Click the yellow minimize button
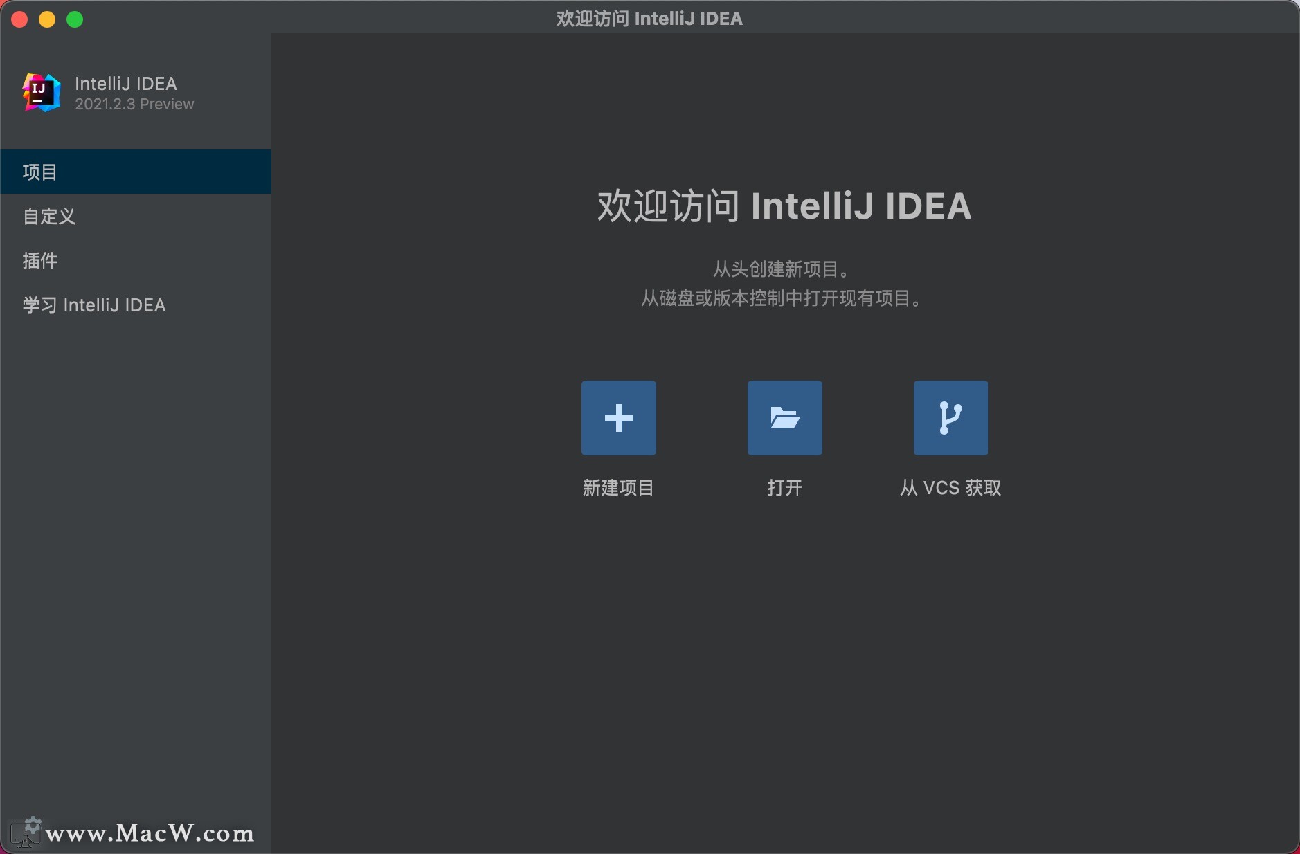This screenshot has height=854, width=1300. pyautogui.click(x=47, y=19)
